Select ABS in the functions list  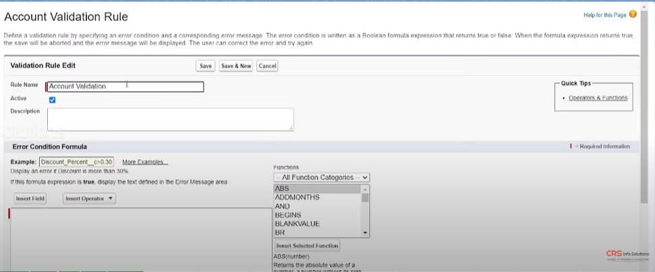coord(317,189)
